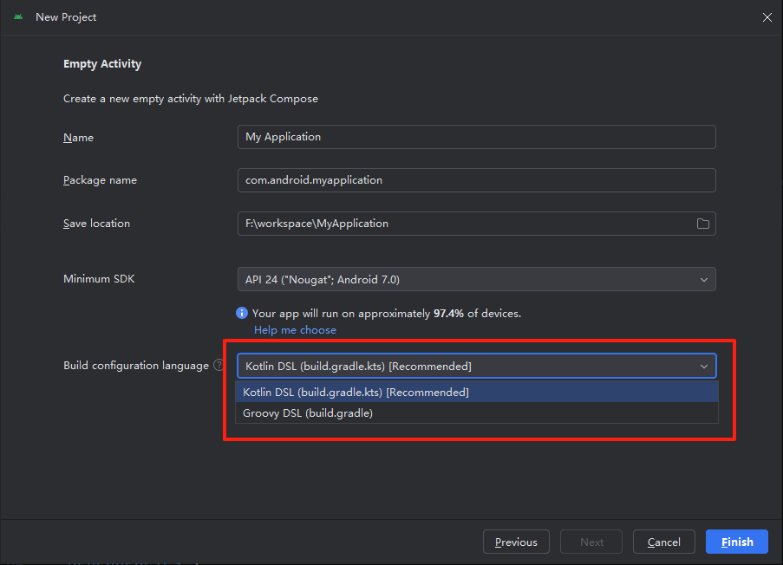The width and height of the screenshot is (783, 565).
Task: Click the Package name label
Action: 100,180
